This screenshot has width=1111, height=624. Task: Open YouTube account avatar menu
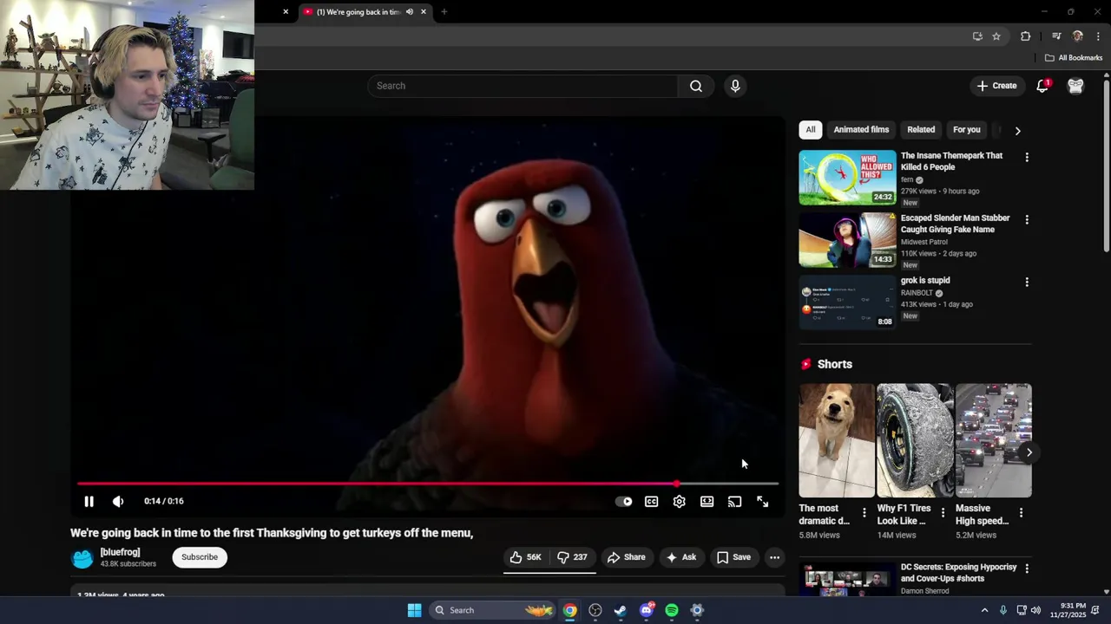(1075, 86)
